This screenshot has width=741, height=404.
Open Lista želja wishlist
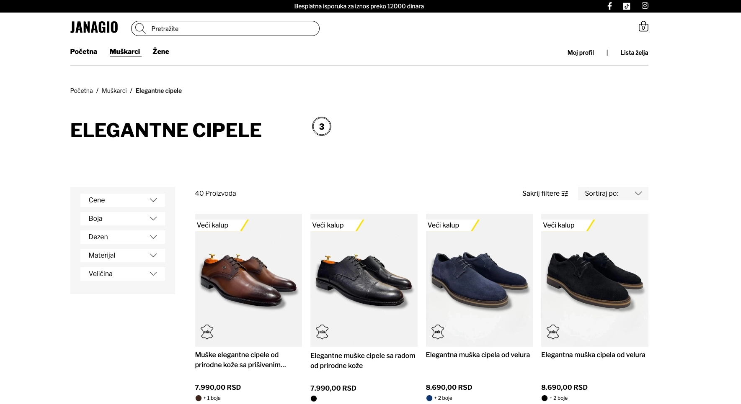tap(634, 53)
